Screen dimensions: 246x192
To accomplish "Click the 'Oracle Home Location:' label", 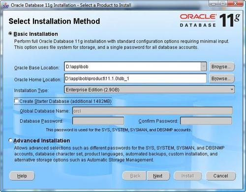I will coord(37,79).
